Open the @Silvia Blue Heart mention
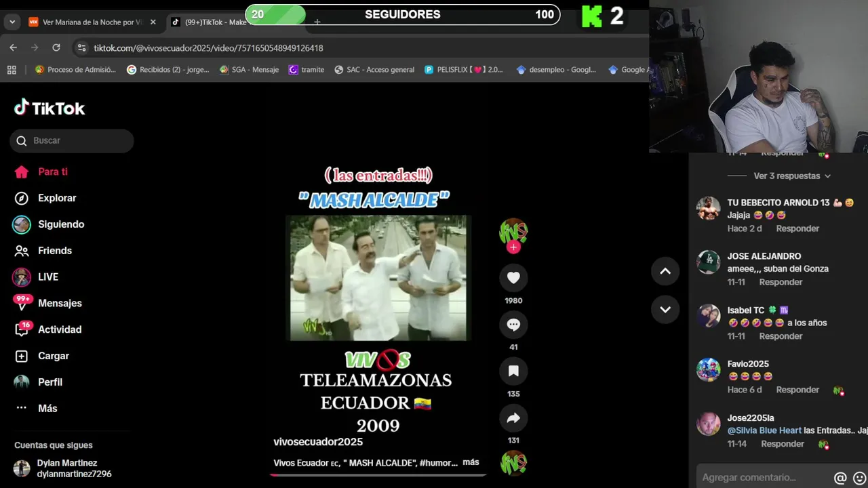Viewport: 868px width, 488px height. click(764, 430)
